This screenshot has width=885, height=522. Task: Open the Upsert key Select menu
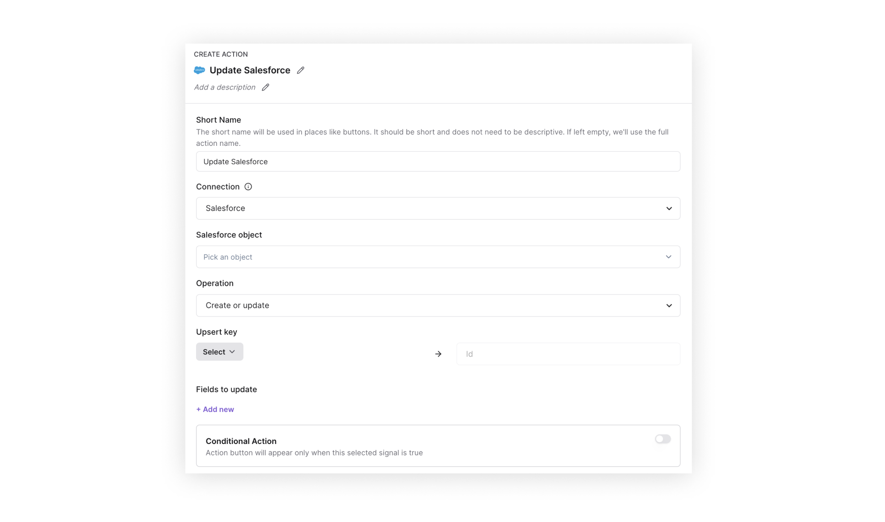coord(219,352)
